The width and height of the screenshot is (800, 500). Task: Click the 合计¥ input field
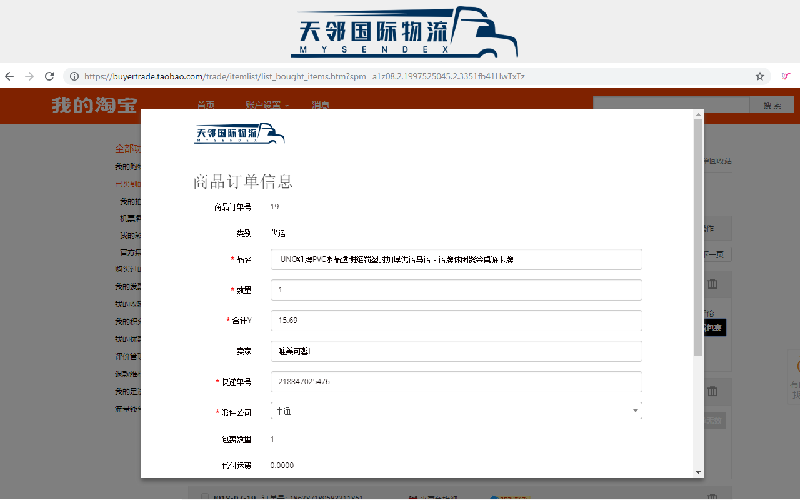pyautogui.click(x=456, y=321)
